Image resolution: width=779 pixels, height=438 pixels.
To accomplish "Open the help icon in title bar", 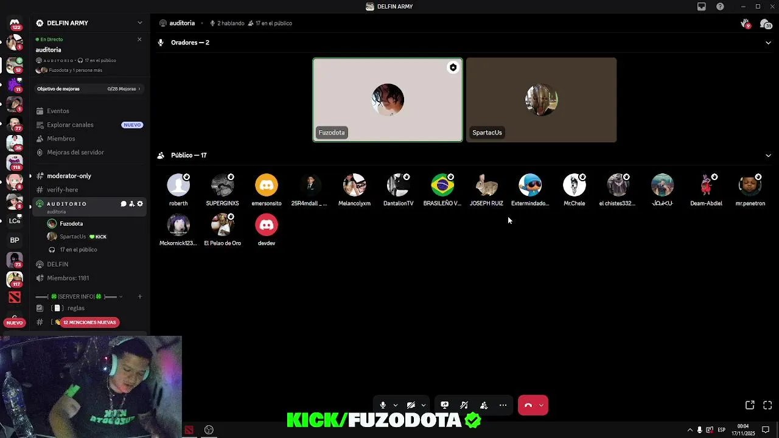I will pos(721,7).
